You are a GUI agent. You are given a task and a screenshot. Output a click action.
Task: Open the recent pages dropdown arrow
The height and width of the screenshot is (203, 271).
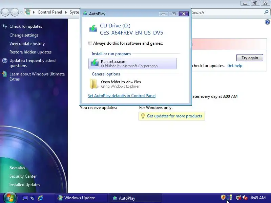21,12
